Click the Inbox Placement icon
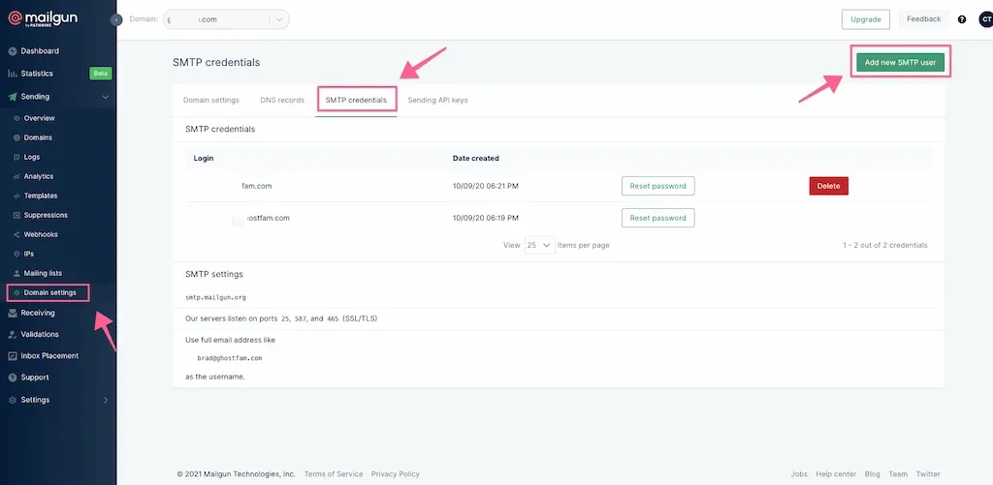993x485 pixels. click(x=12, y=356)
